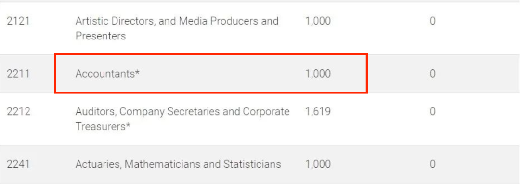Select the 1,000 value in row 2241
This screenshot has height=184, width=520.
tap(318, 164)
